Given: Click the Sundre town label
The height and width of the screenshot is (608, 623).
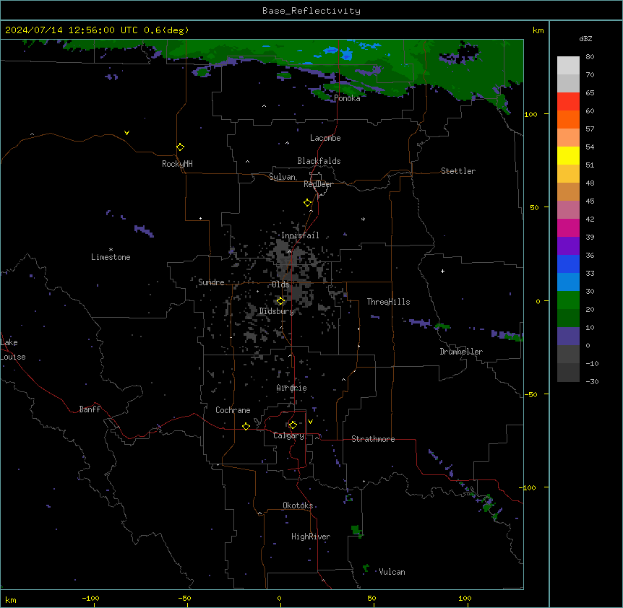Looking at the screenshot, I should [211, 282].
